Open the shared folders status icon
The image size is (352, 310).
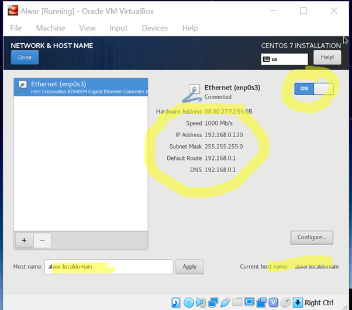(237, 302)
